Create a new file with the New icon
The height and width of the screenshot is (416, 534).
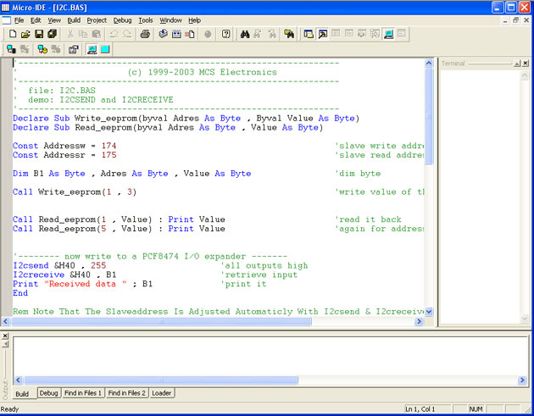click(x=12, y=34)
